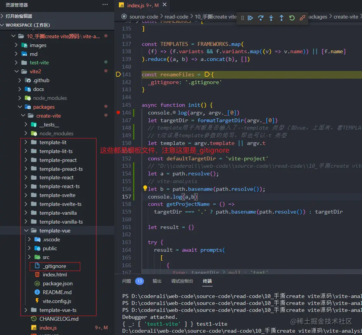This screenshot has height=335, width=362.
Task: Click the debug Step Out icon
Action: click(x=281, y=18)
